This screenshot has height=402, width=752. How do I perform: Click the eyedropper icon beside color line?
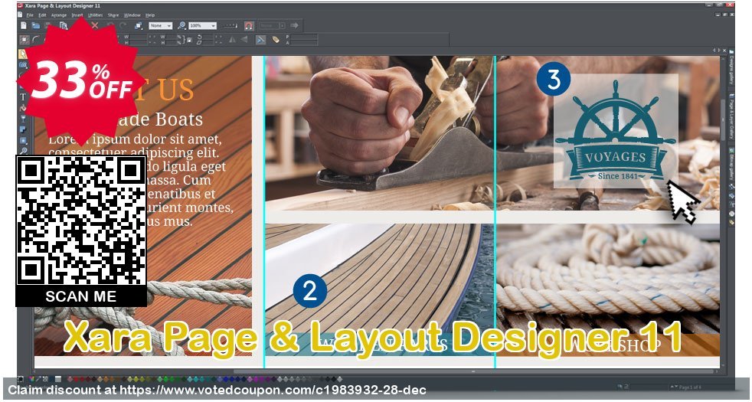click(40, 379)
